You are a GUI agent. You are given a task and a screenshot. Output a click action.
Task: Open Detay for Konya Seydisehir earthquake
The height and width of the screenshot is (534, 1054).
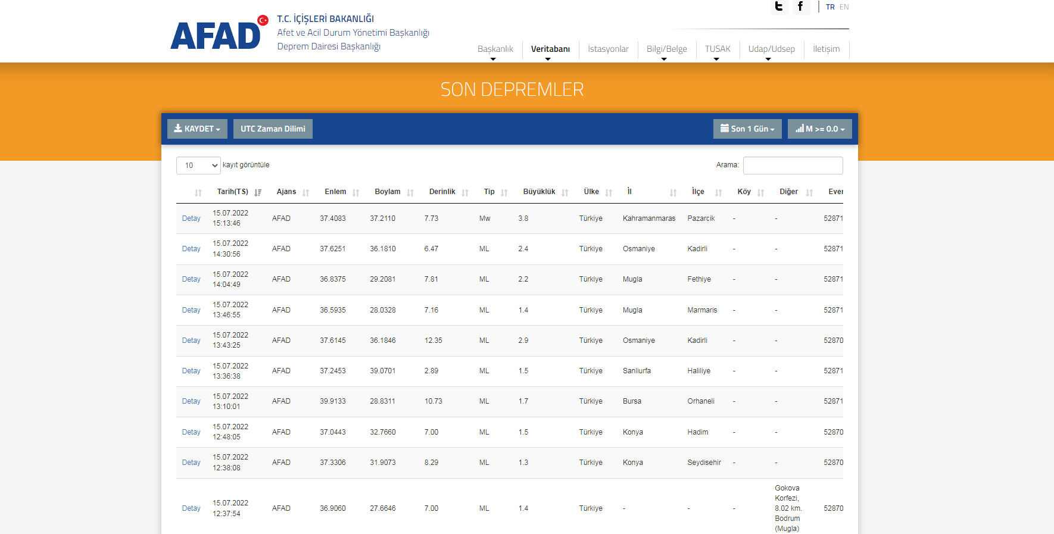(191, 463)
